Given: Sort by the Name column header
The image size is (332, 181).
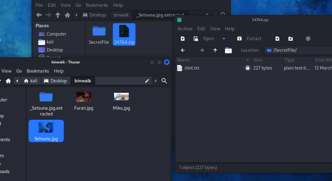Looking at the screenshot, I should [x=213, y=60].
